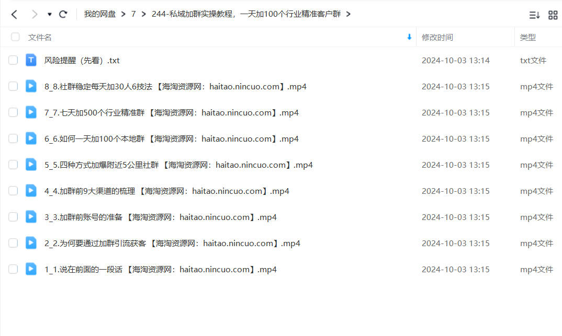Click video icon of 5_5.四种方式 file
The image size is (562, 336).
tap(31, 165)
